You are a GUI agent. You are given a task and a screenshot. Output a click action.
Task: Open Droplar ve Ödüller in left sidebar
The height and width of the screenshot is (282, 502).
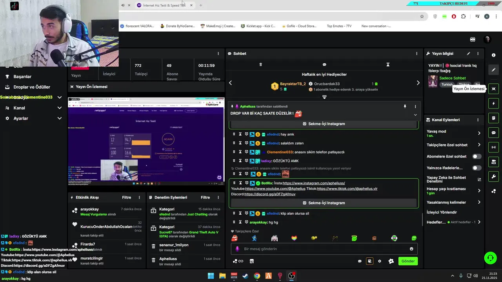tap(32, 87)
